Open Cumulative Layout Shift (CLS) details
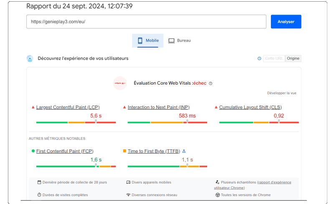 point(250,107)
